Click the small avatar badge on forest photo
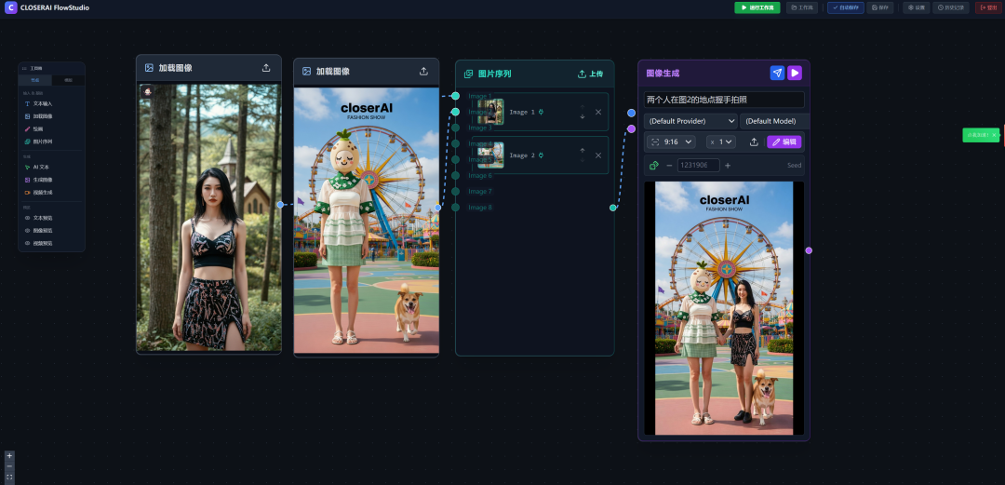The height and width of the screenshot is (485, 1005). point(147,92)
